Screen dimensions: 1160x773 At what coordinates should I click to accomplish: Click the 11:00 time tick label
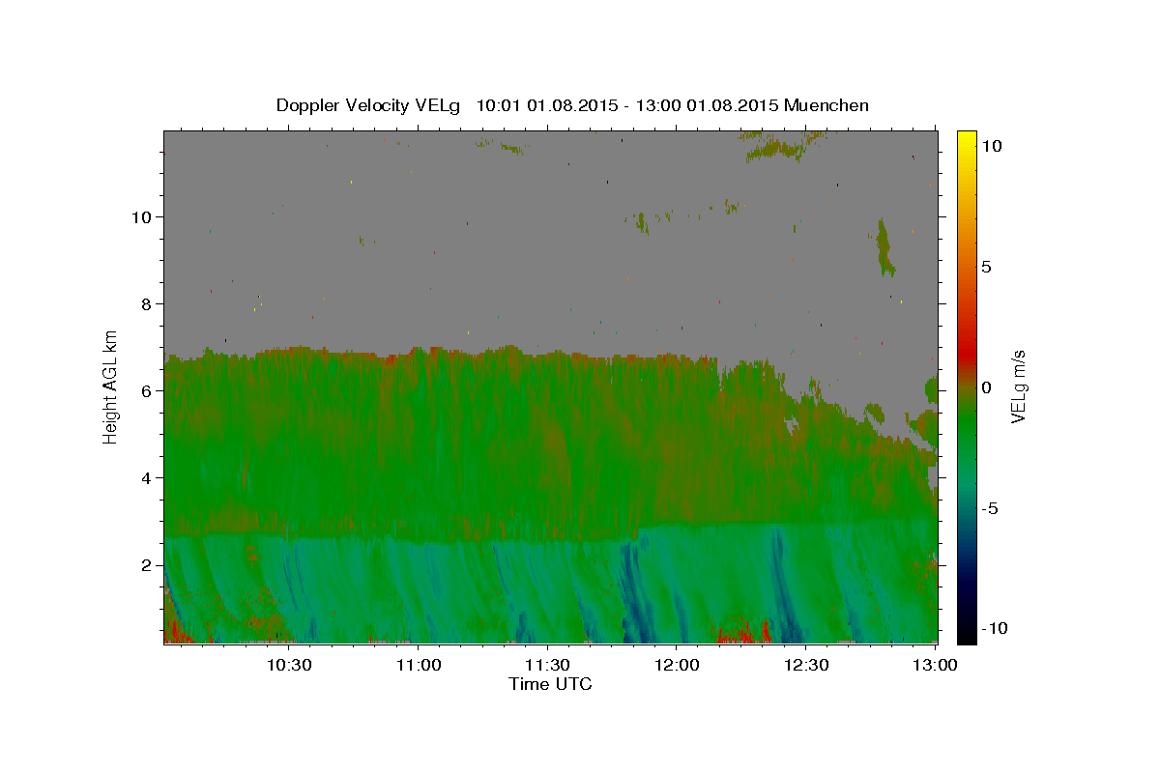(419, 665)
